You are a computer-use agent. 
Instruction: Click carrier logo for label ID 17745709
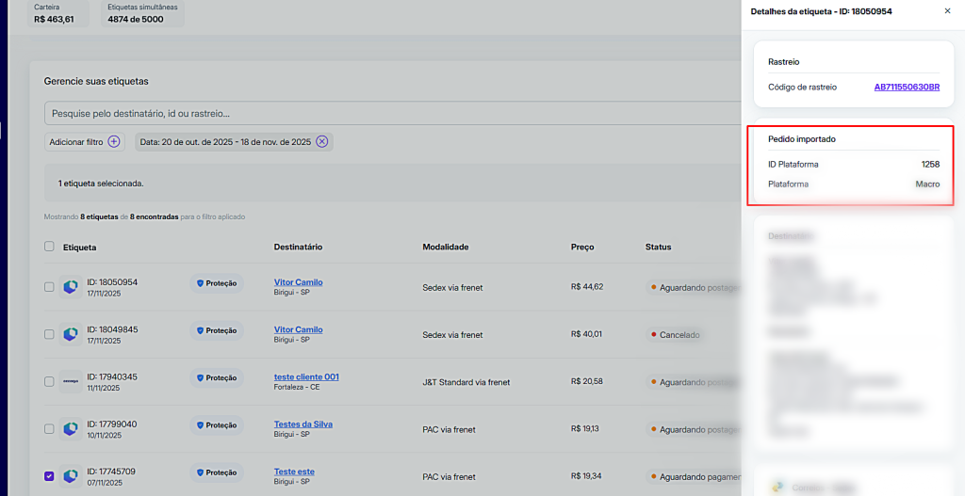[71, 476]
